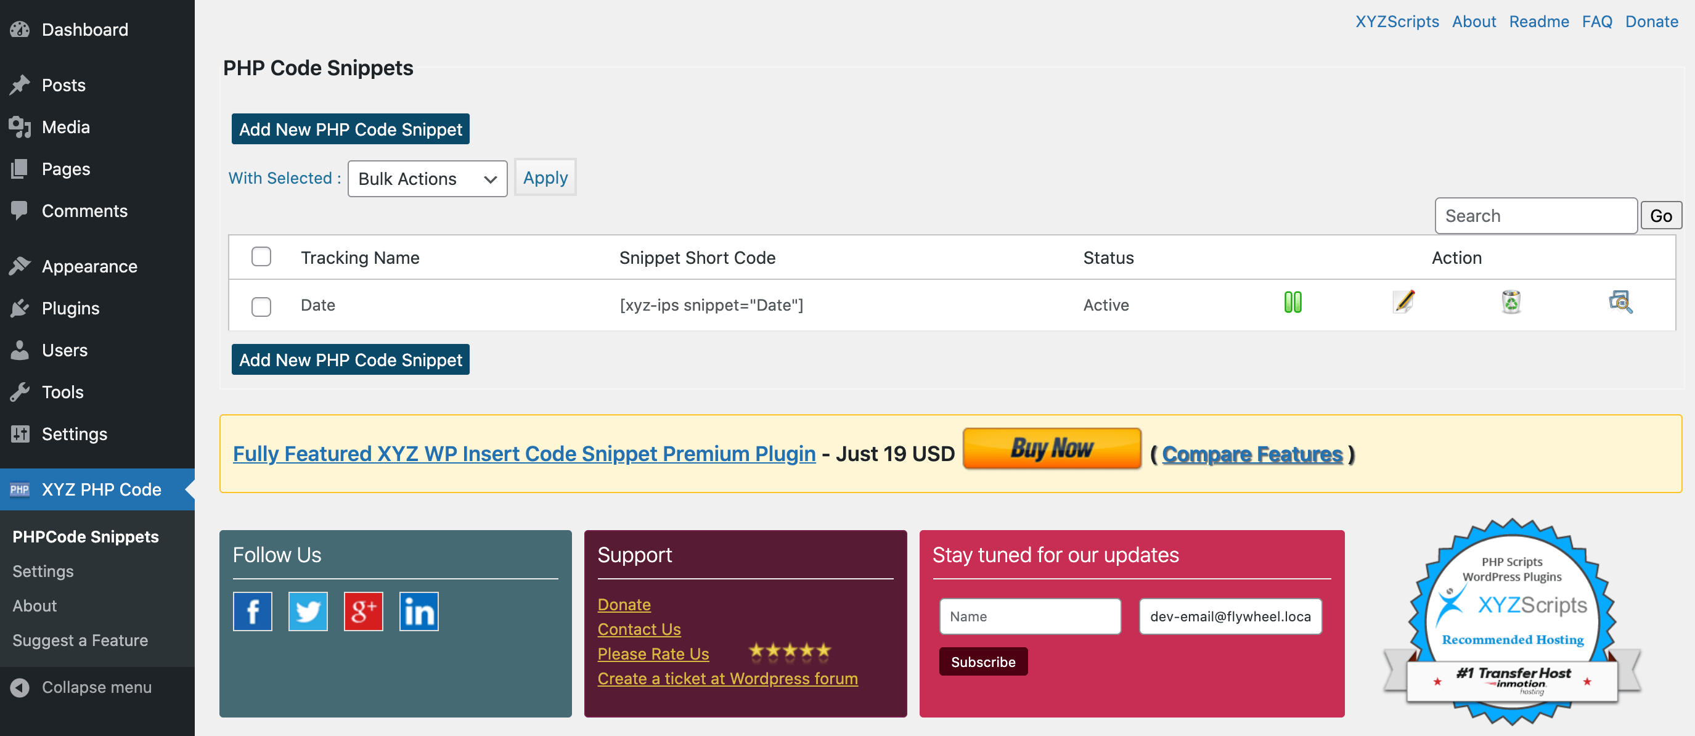Open the Bulk Actions dropdown

427,178
